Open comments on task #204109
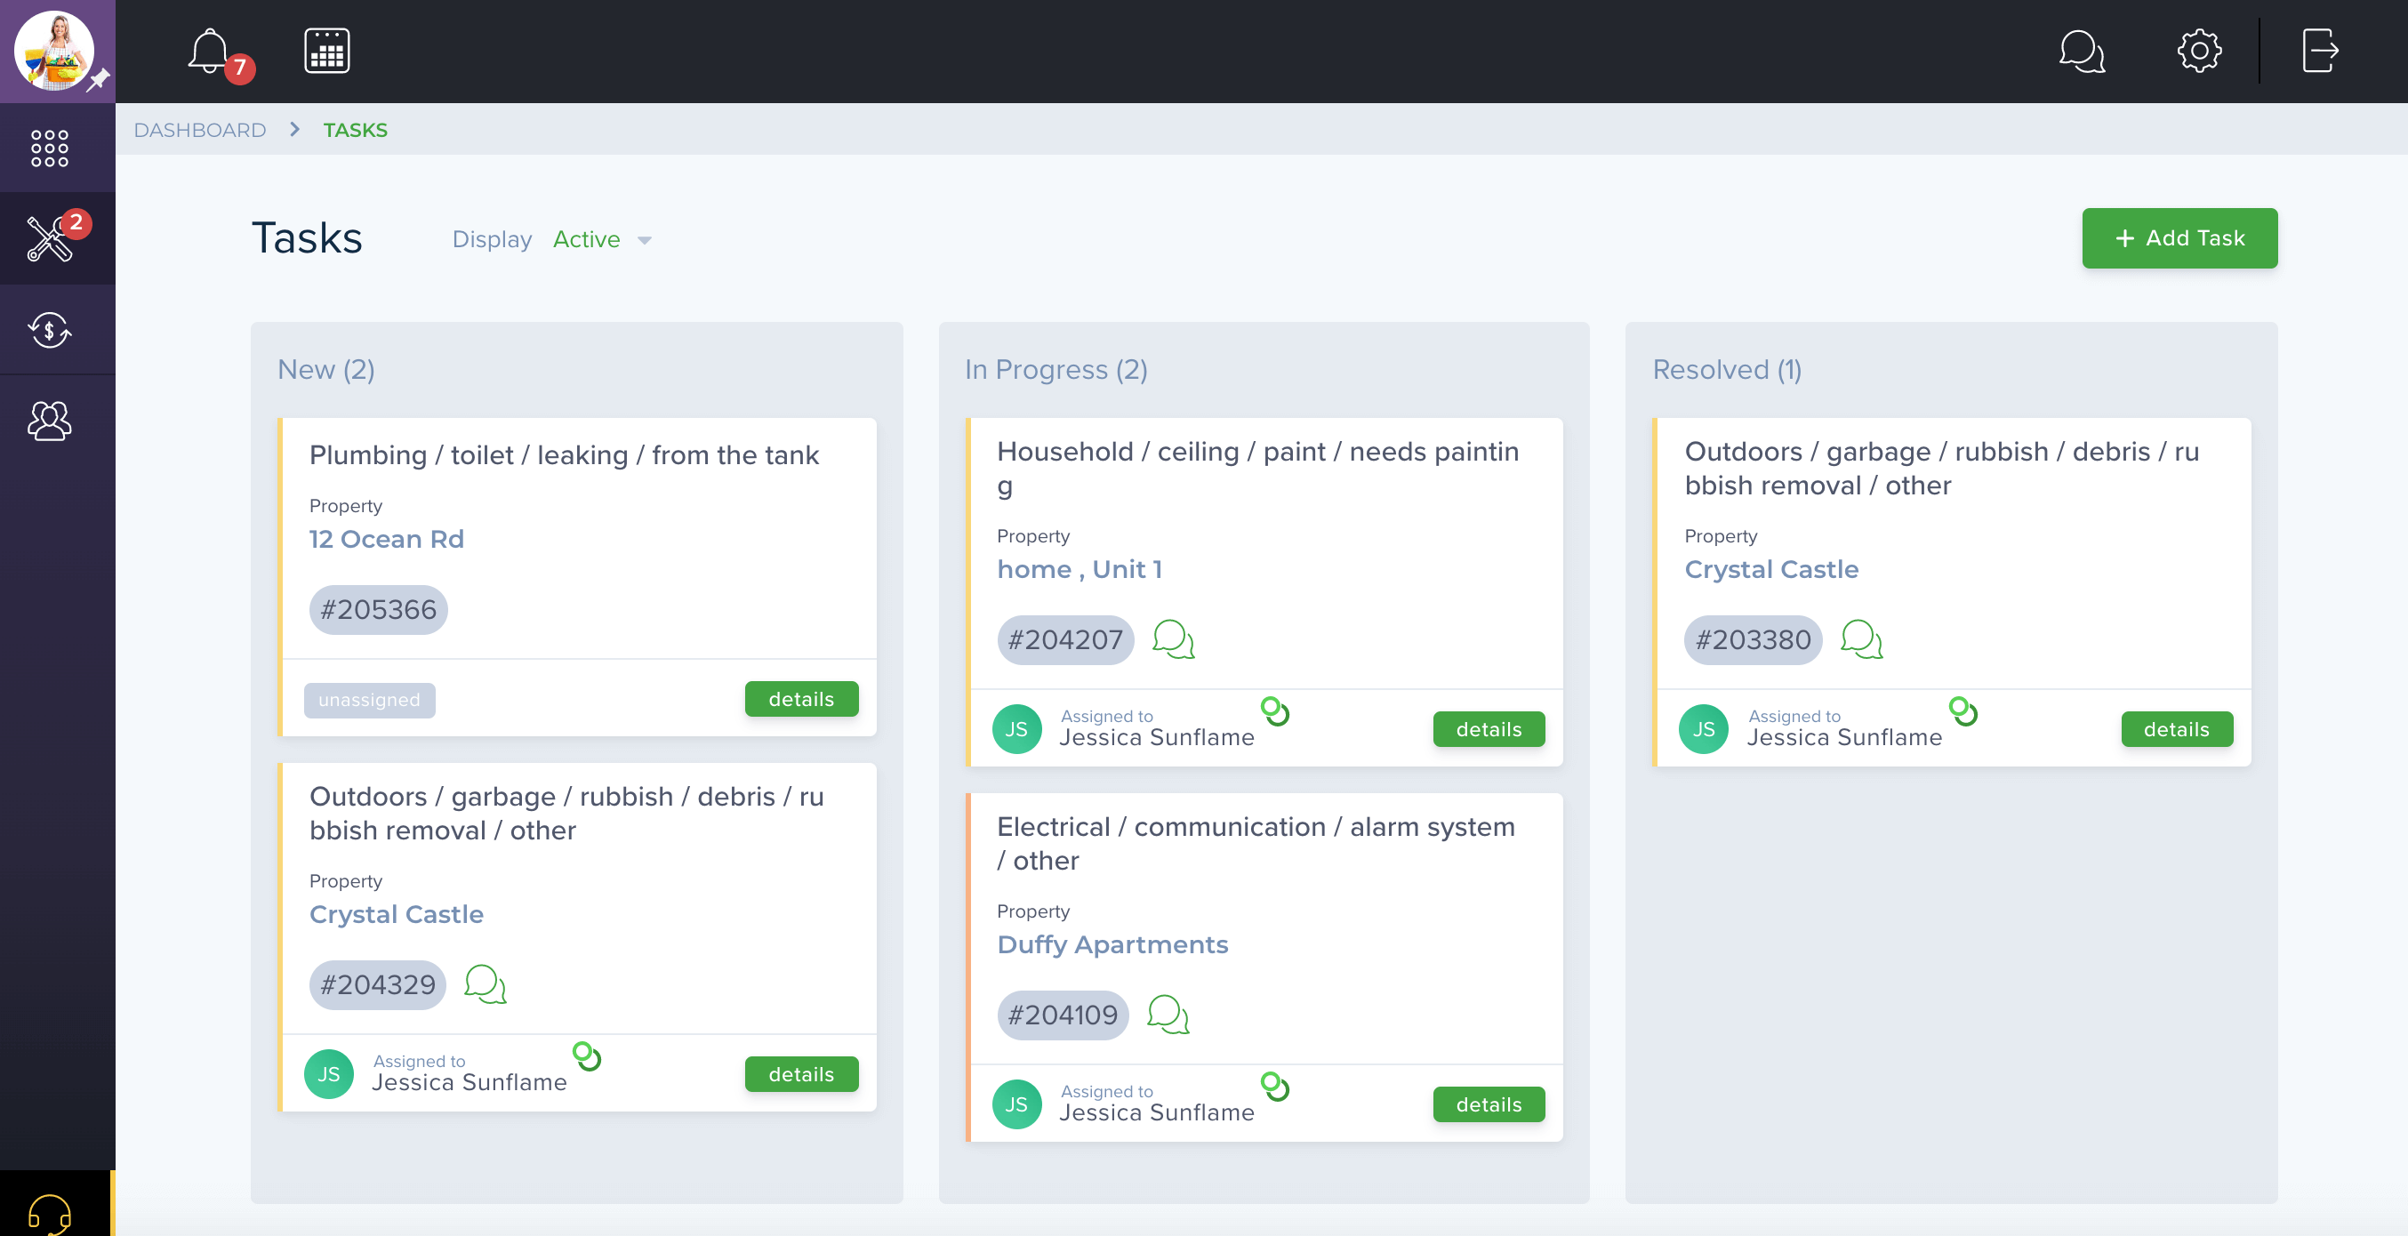This screenshot has height=1236, width=2408. (x=1168, y=1015)
